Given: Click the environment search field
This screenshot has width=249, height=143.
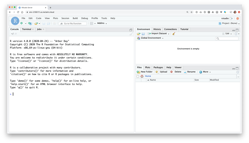Looking at the screenshot, I should click(x=227, y=39).
